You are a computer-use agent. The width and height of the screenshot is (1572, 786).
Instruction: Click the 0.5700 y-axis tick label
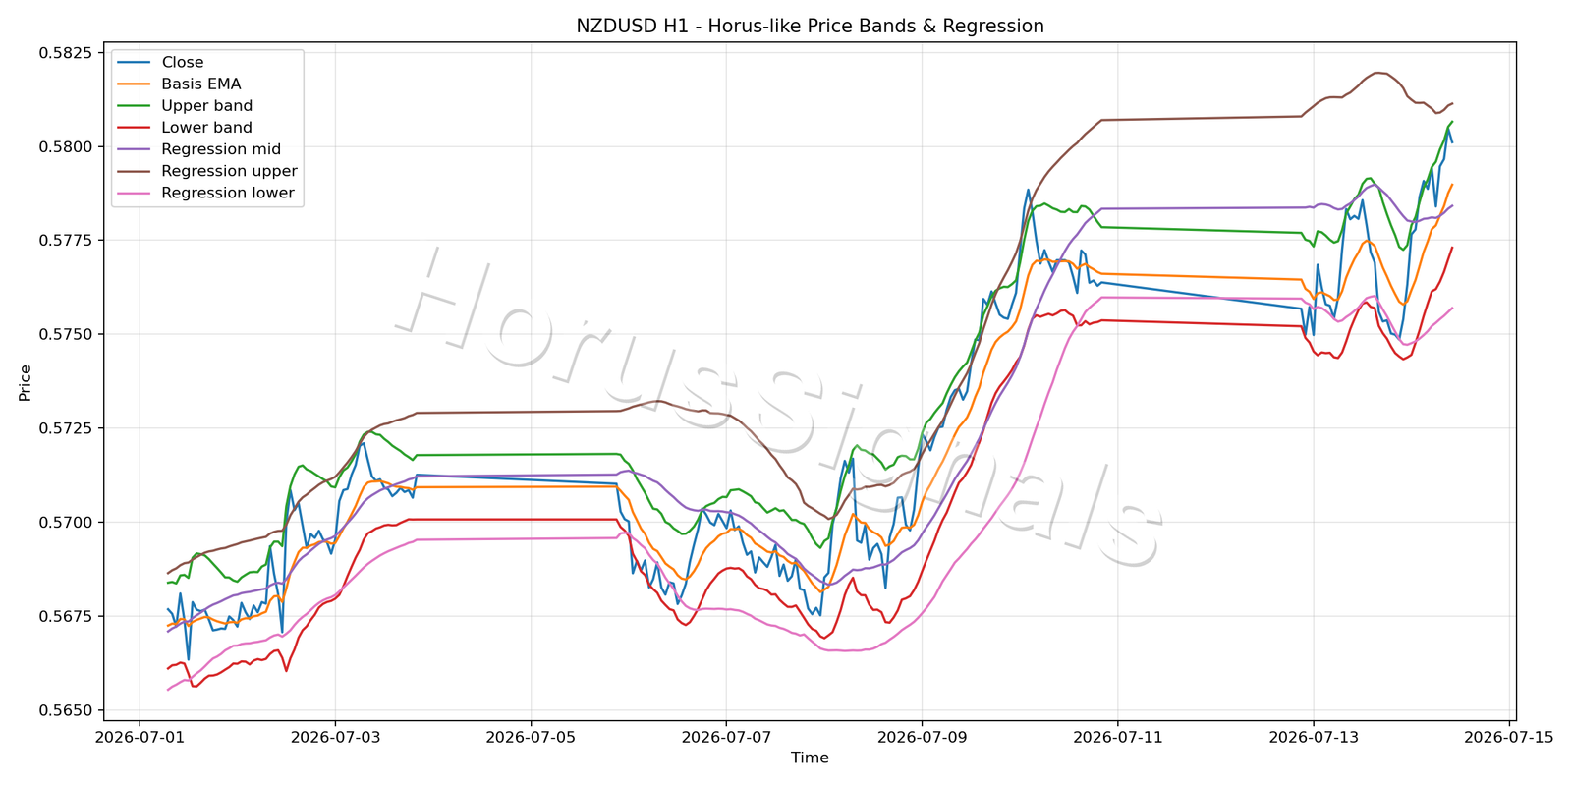click(65, 522)
